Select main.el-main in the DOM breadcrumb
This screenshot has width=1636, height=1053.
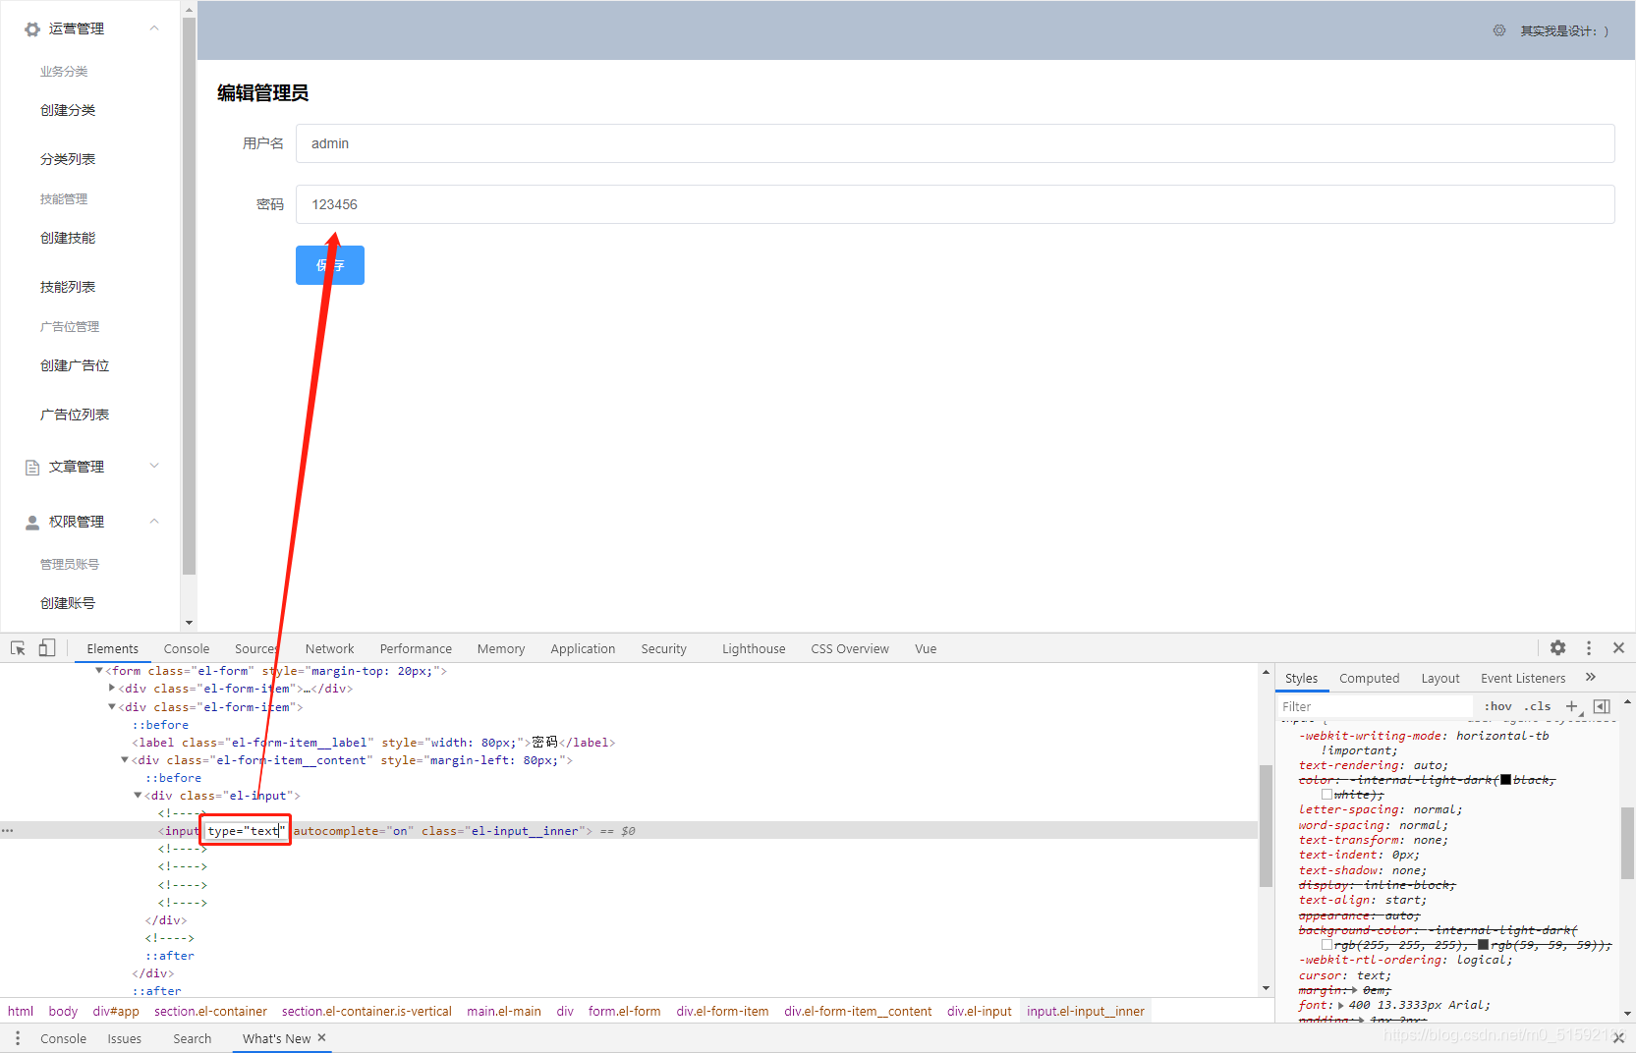504,1011
